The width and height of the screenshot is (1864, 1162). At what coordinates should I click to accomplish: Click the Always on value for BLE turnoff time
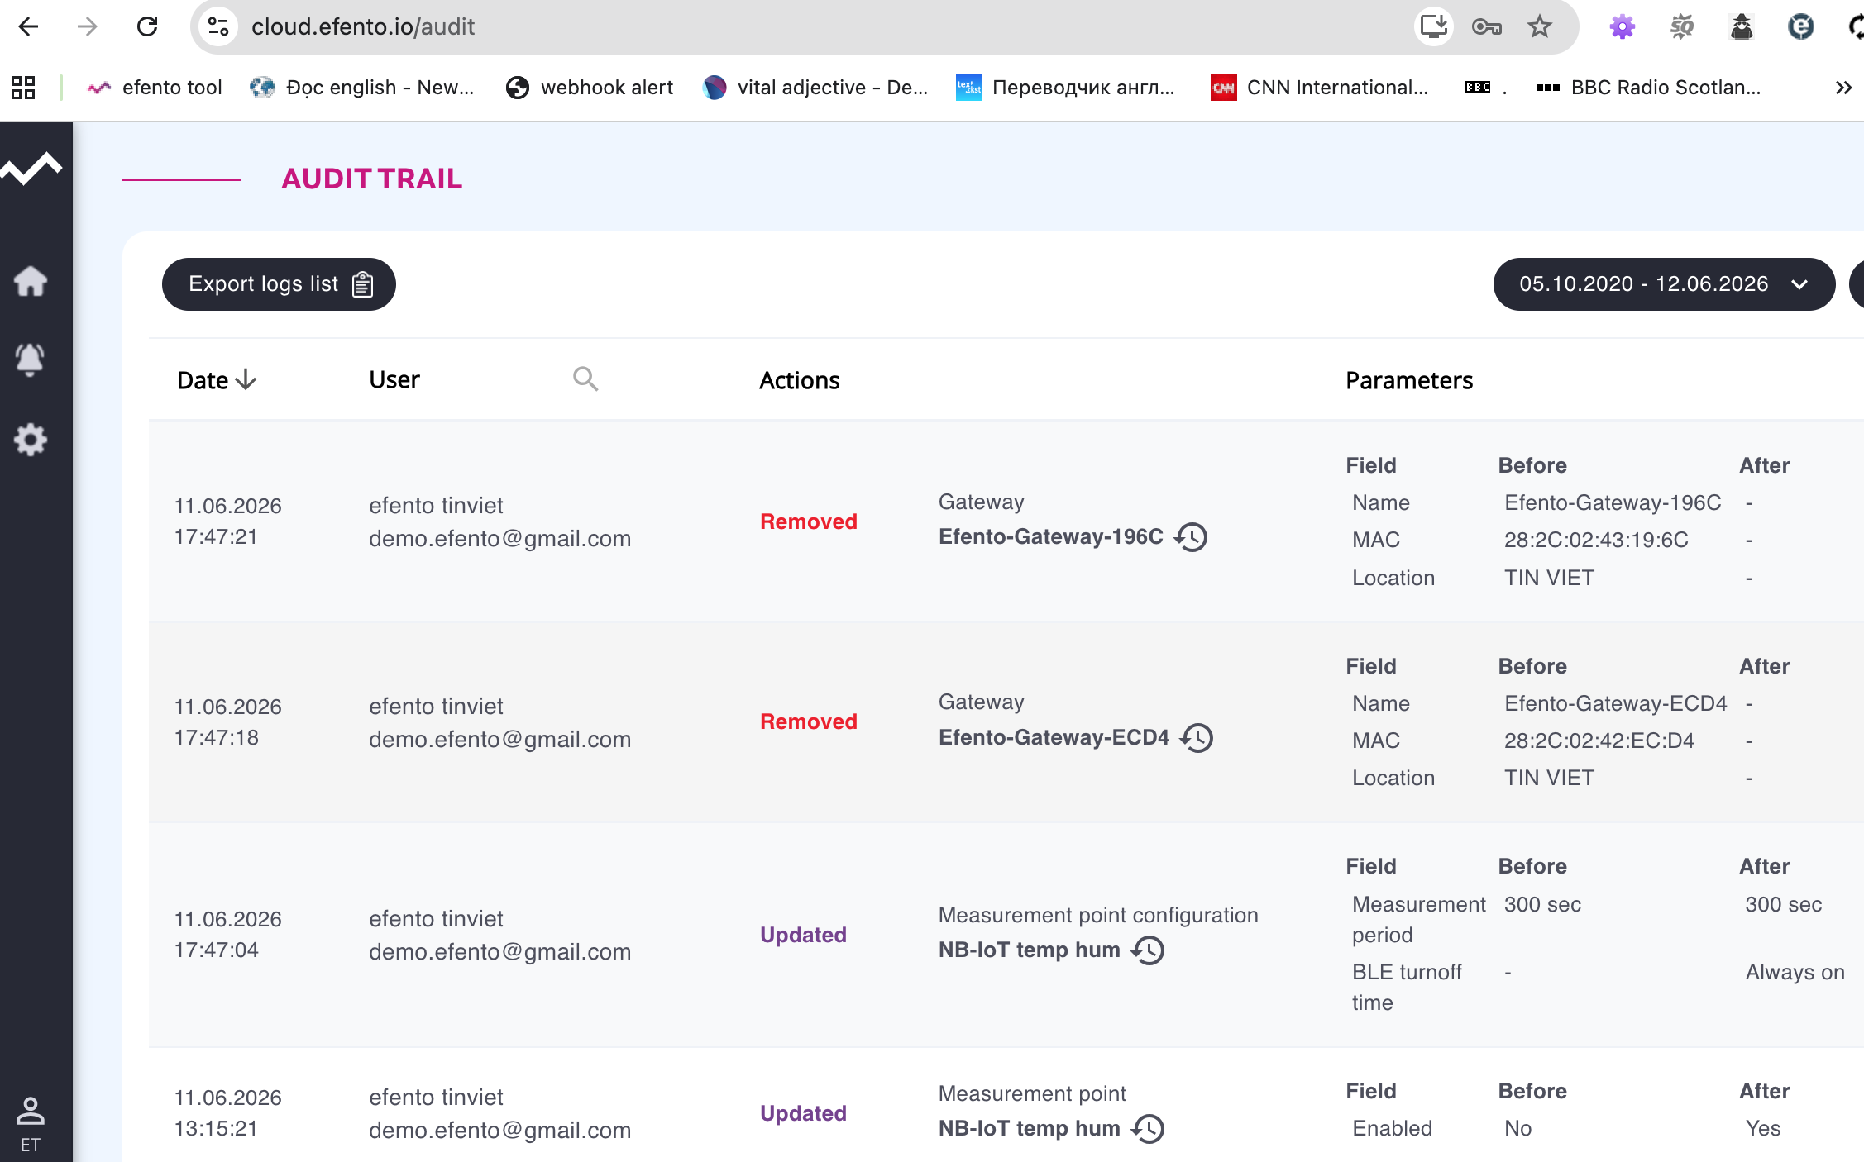[x=1795, y=972]
